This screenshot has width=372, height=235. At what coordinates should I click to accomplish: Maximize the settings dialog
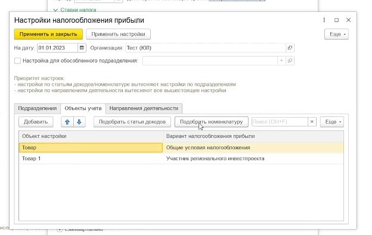coord(336,20)
